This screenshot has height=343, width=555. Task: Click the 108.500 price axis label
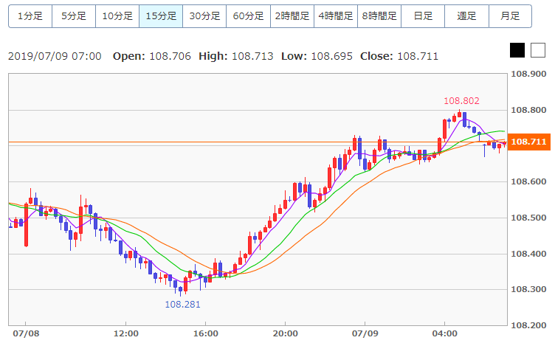tap(529, 218)
